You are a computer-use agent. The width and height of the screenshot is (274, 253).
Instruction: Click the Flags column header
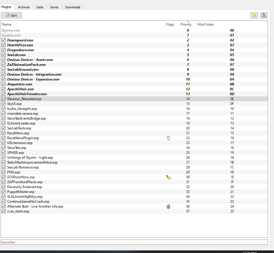tap(172, 24)
